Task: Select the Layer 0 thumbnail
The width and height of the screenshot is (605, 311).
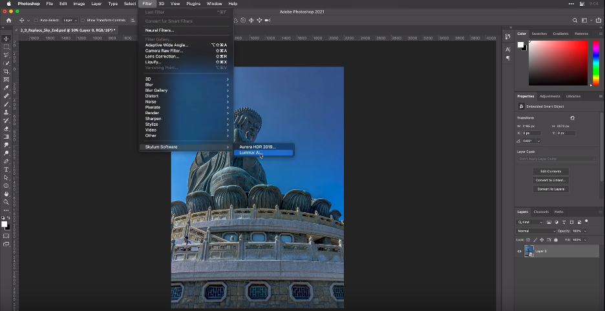Action: pyautogui.click(x=529, y=251)
